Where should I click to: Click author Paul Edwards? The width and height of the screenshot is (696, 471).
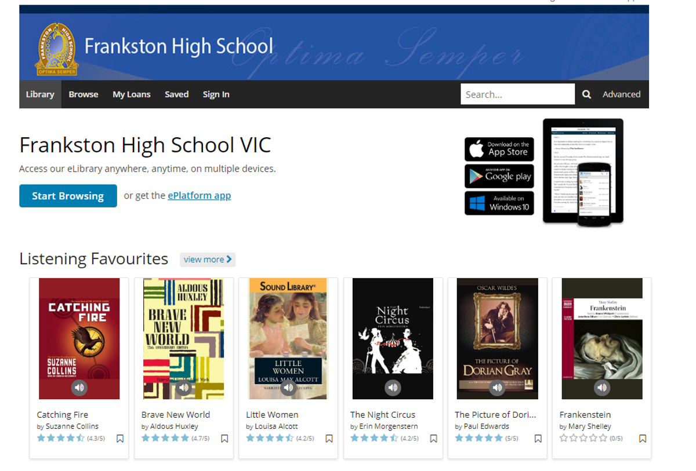(486, 426)
